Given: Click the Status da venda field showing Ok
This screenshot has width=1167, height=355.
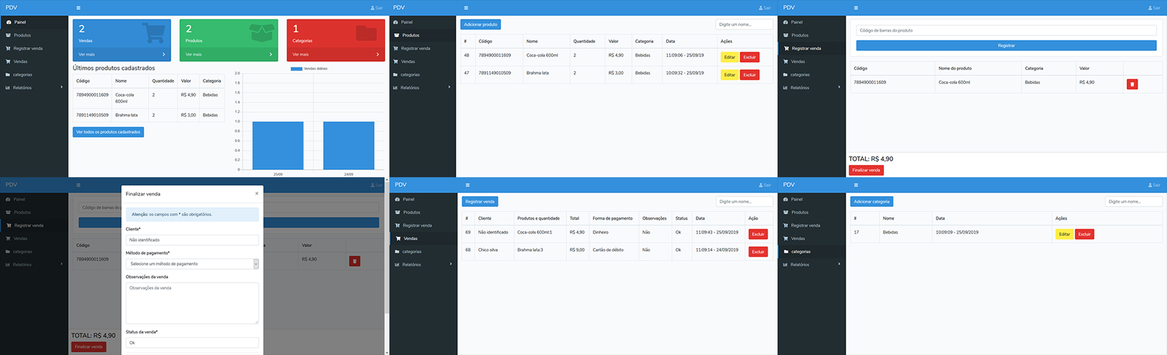Looking at the screenshot, I should click(192, 343).
